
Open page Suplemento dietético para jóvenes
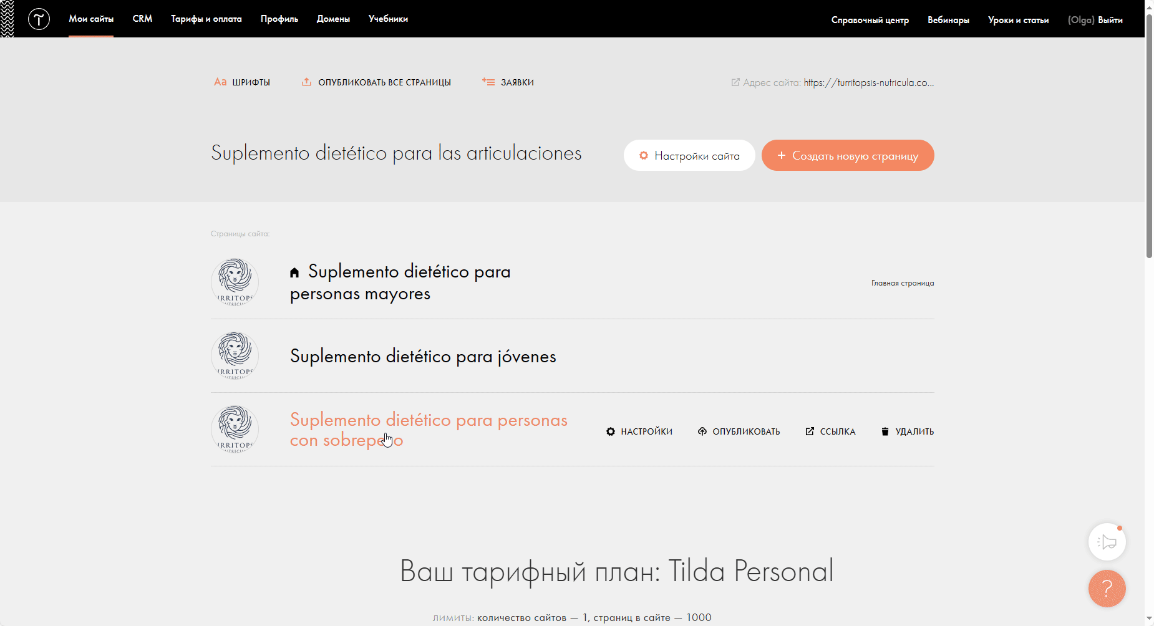tap(423, 356)
